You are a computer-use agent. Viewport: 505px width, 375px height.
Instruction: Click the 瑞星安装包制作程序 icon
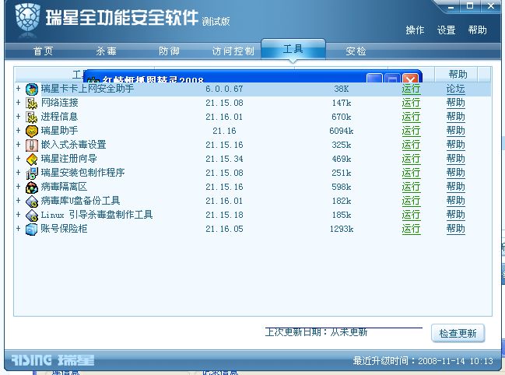[x=32, y=173]
